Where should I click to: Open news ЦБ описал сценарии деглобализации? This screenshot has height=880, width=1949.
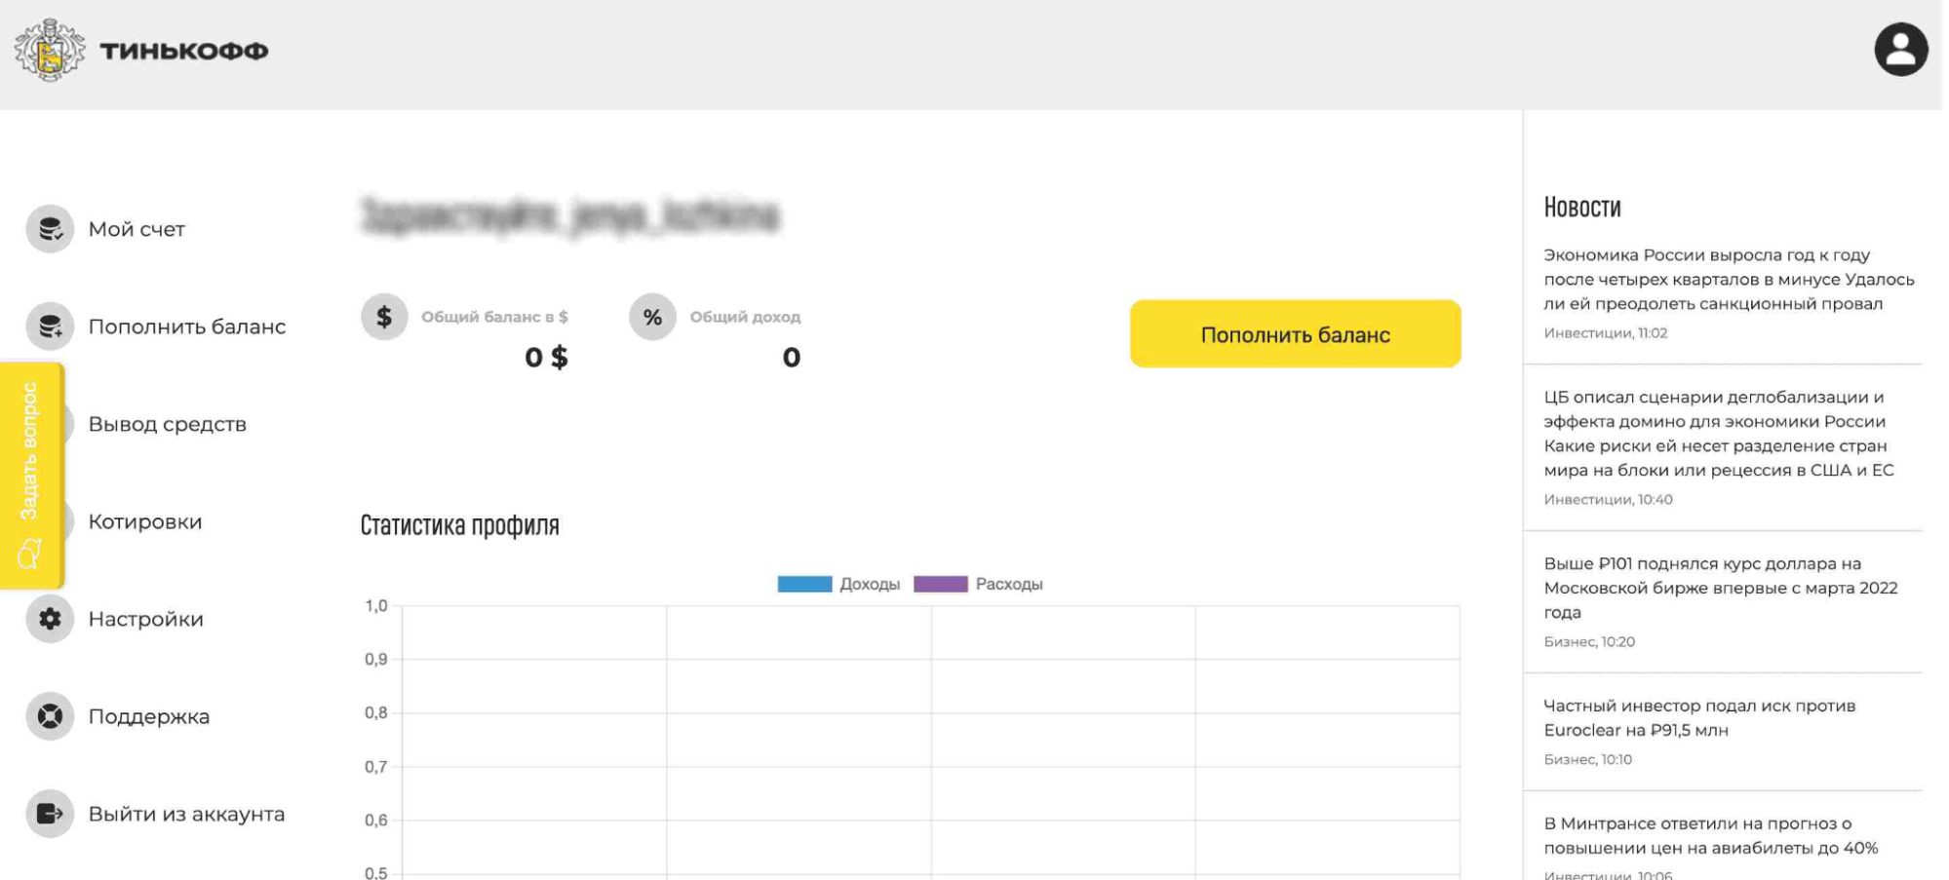click(1719, 434)
